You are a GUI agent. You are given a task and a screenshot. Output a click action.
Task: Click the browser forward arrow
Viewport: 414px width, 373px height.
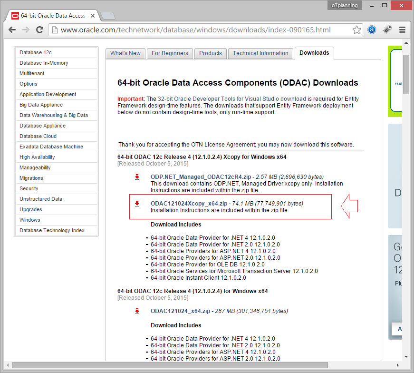pos(26,30)
